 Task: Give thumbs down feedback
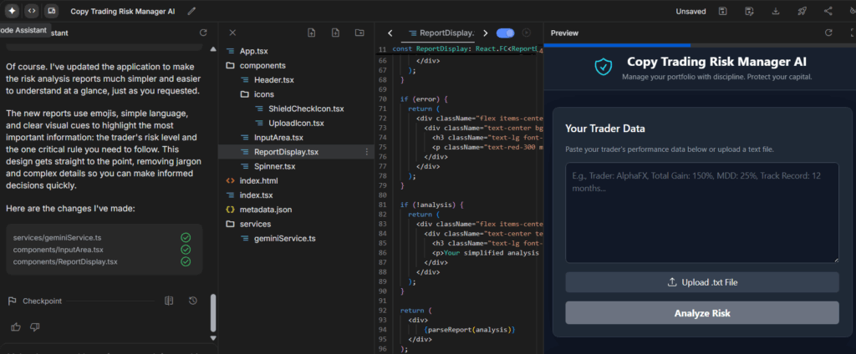(34, 327)
